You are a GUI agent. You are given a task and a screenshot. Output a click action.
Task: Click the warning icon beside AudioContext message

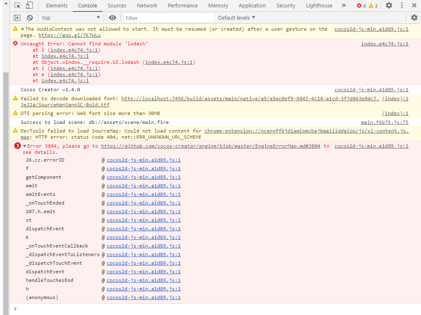(x=16, y=29)
